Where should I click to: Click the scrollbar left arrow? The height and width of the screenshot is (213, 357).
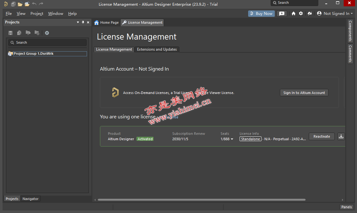(95, 200)
